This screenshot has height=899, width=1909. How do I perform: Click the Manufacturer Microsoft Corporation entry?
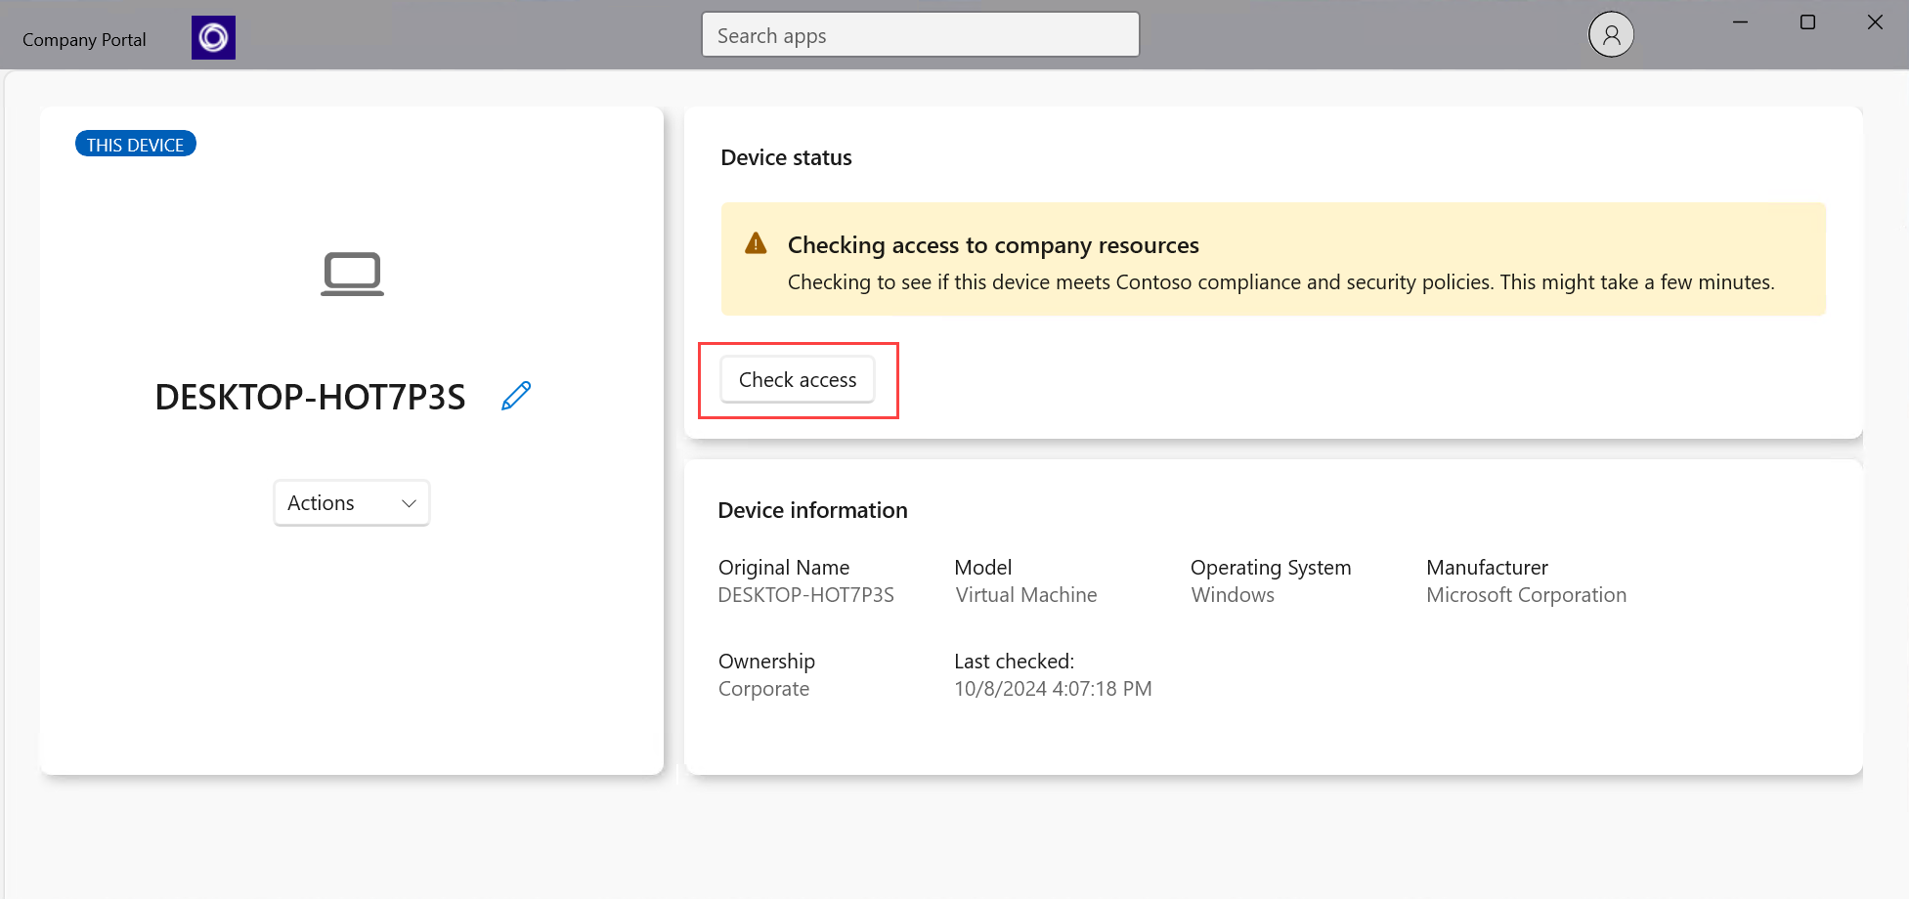pyautogui.click(x=1526, y=594)
